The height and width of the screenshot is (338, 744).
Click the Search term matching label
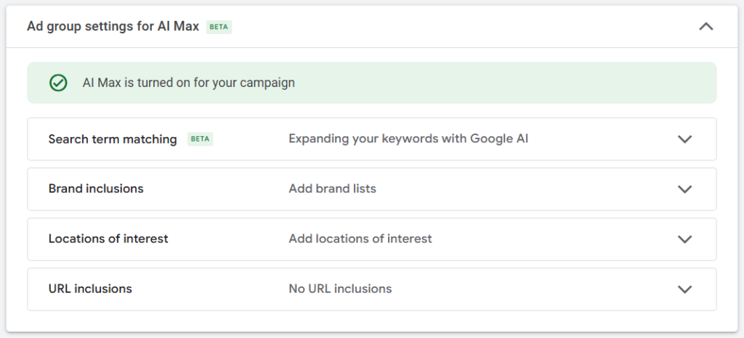coord(113,139)
